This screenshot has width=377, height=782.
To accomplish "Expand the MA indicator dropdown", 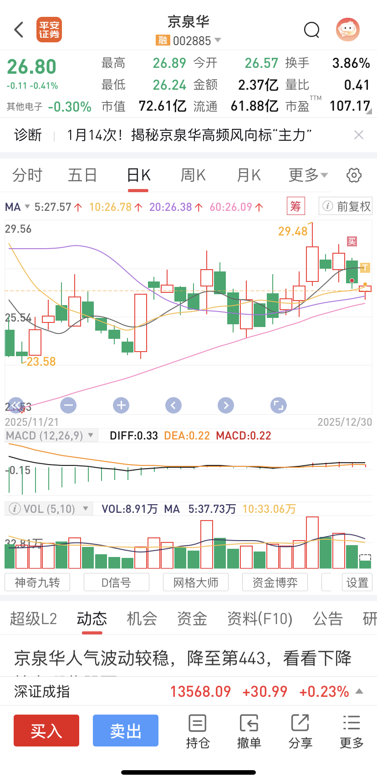I will tap(17, 207).
